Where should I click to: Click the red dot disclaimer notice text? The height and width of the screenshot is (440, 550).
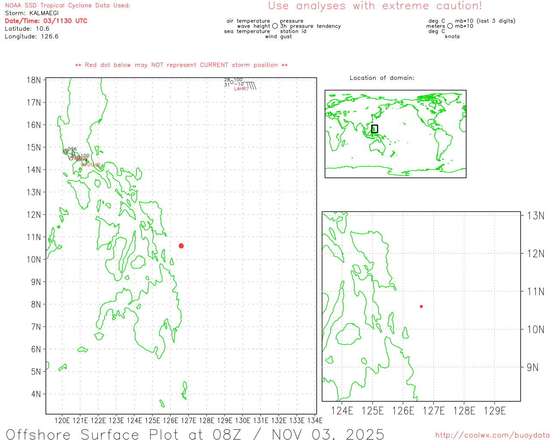(181, 65)
